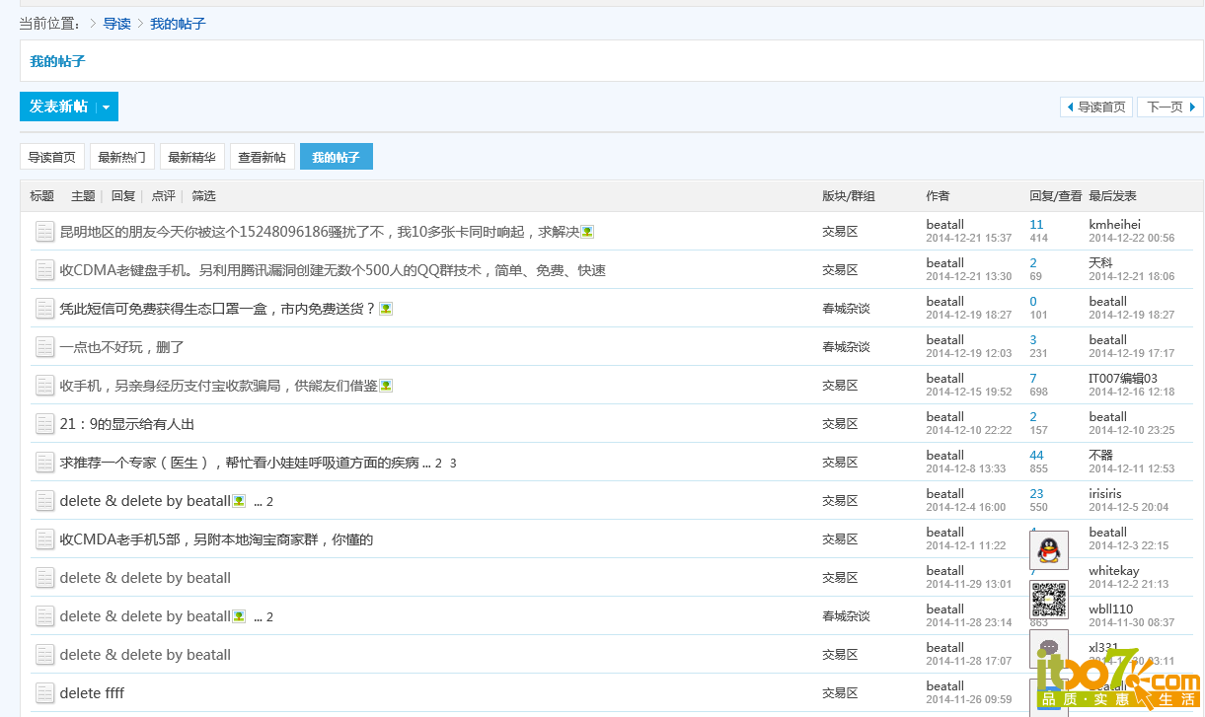1205x717 pixels.
Task: Click 我的帖子 breadcrumb link
Action: point(178,23)
